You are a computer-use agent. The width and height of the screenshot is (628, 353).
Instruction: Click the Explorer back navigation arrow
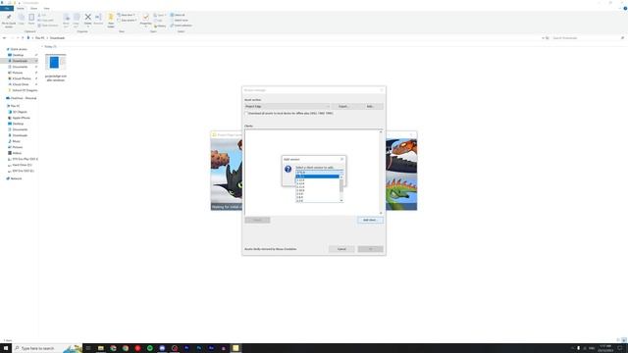click(x=4, y=38)
